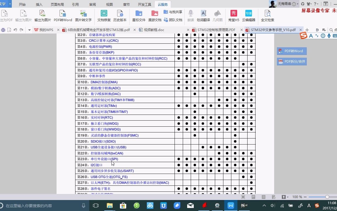Select 星标文件 starred files
The image size is (337, 211).
(139, 15)
